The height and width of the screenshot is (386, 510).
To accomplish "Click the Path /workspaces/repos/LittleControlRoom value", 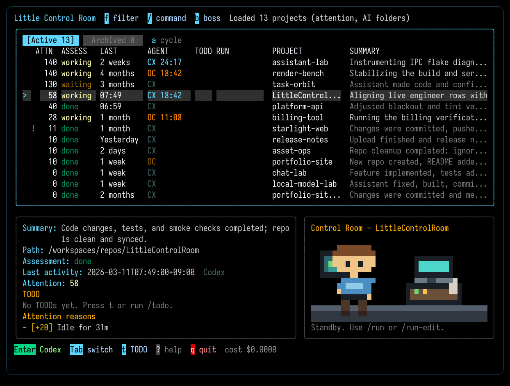I will point(123,250).
